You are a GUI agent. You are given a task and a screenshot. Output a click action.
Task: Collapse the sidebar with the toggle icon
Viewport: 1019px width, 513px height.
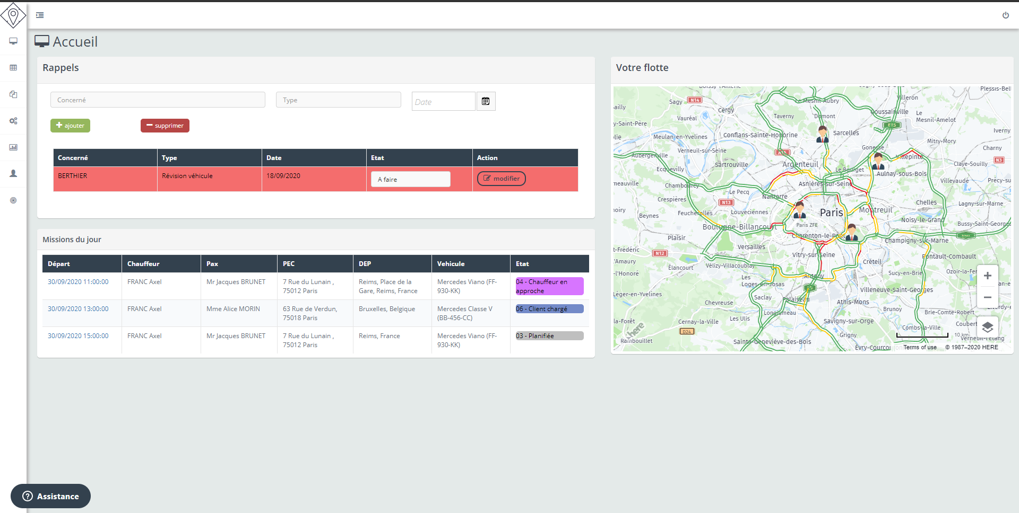pyautogui.click(x=39, y=15)
